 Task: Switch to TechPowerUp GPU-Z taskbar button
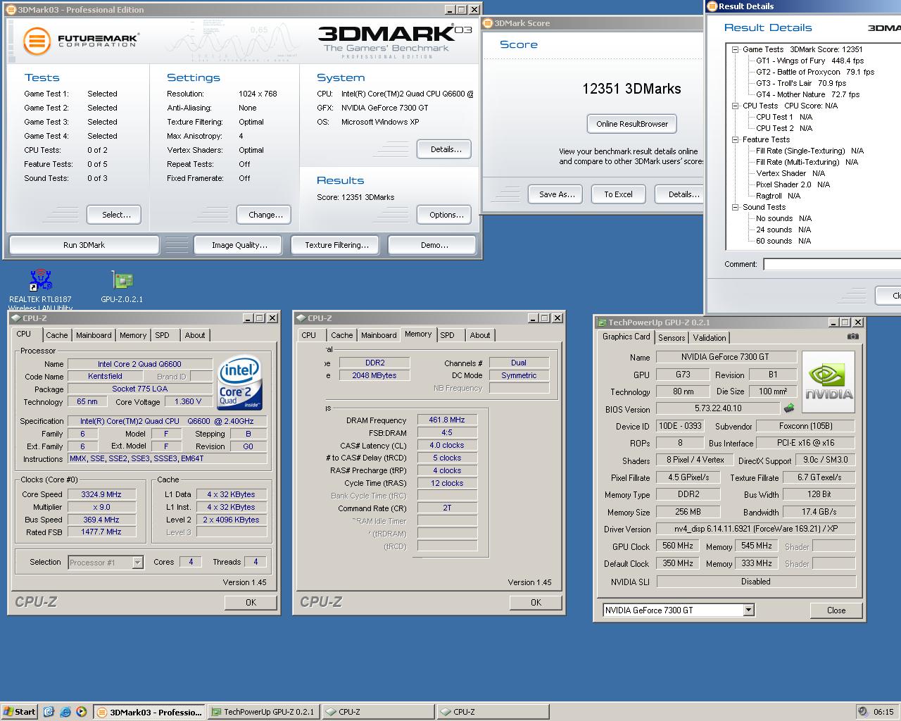click(x=263, y=712)
